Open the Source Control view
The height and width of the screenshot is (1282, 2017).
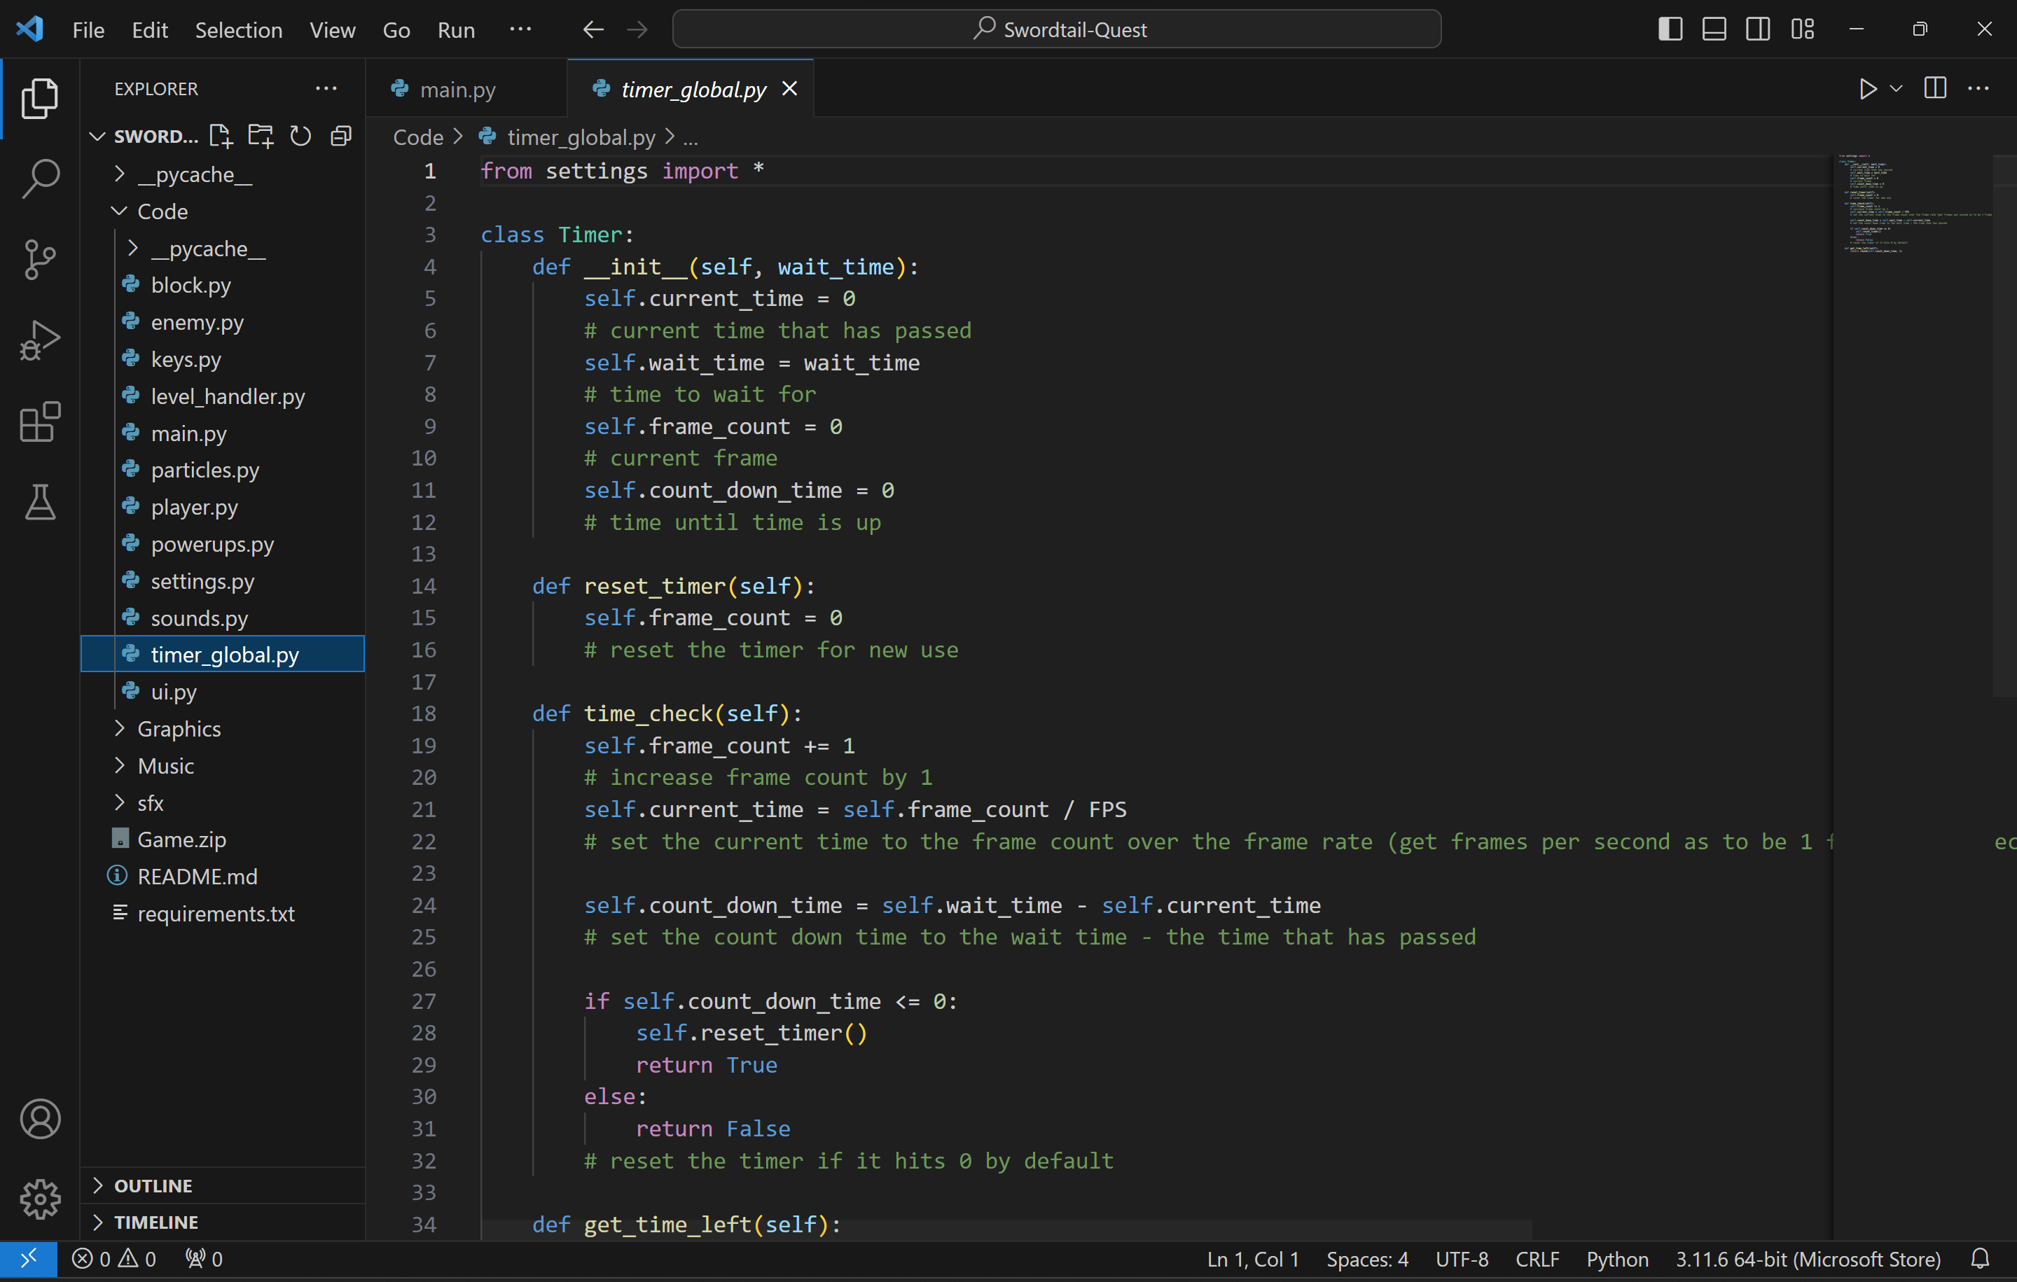click(x=39, y=260)
